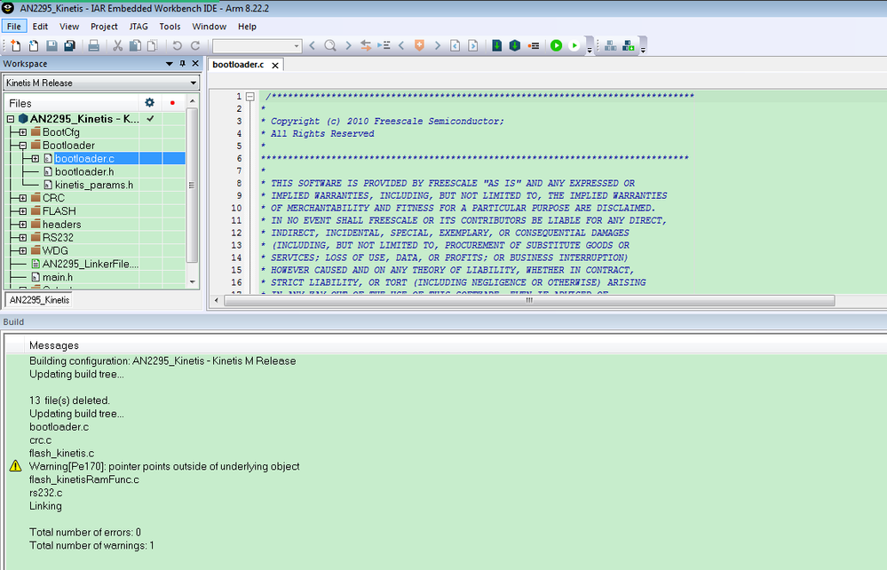The width and height of the screenshot is (887, 570).
Task: Open the Help menu
Action: pos(247,27)
